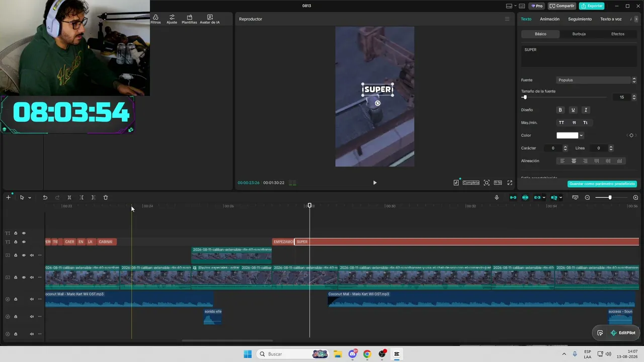Lock the overlay video track
This screenshot has height=362, width=644.
15,255
